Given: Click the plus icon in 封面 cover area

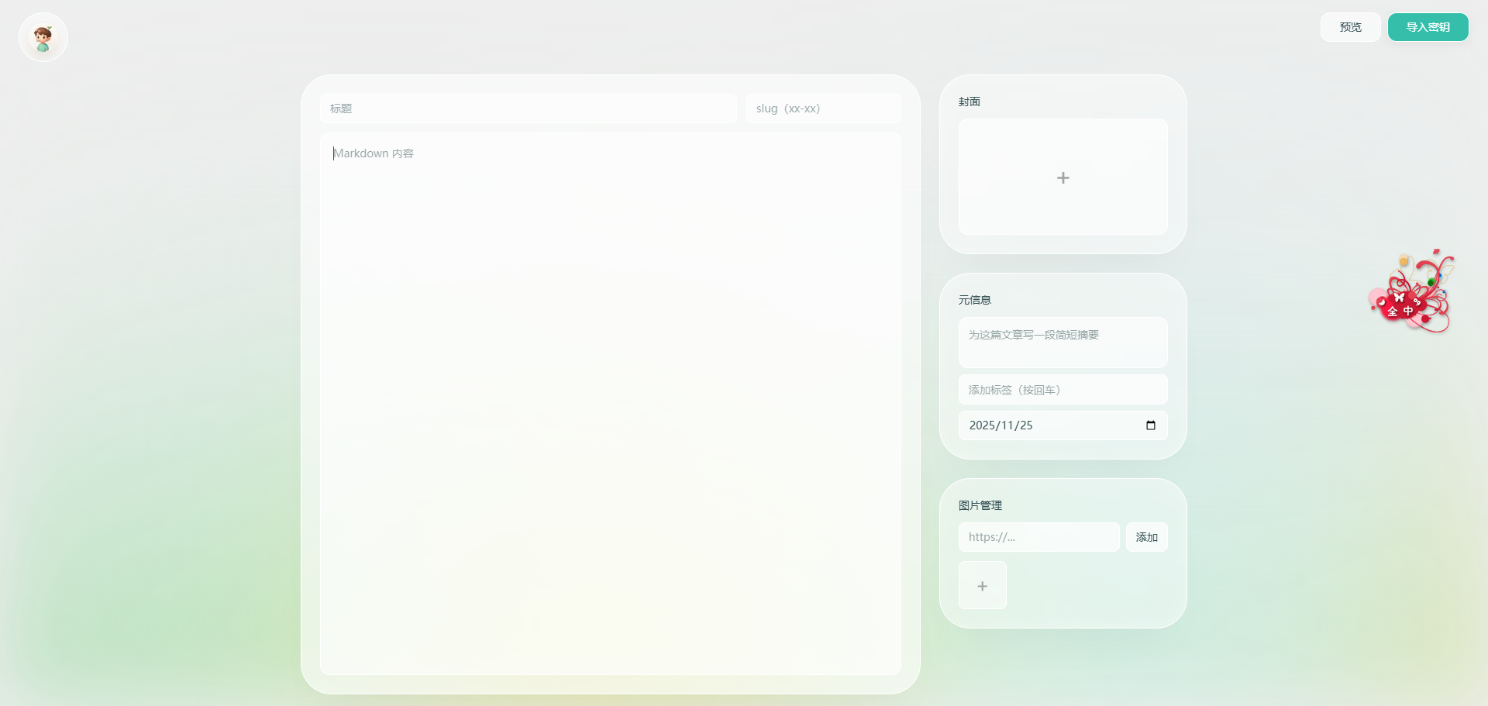Looking at the screenshot, I should (x=1063, y=177).
